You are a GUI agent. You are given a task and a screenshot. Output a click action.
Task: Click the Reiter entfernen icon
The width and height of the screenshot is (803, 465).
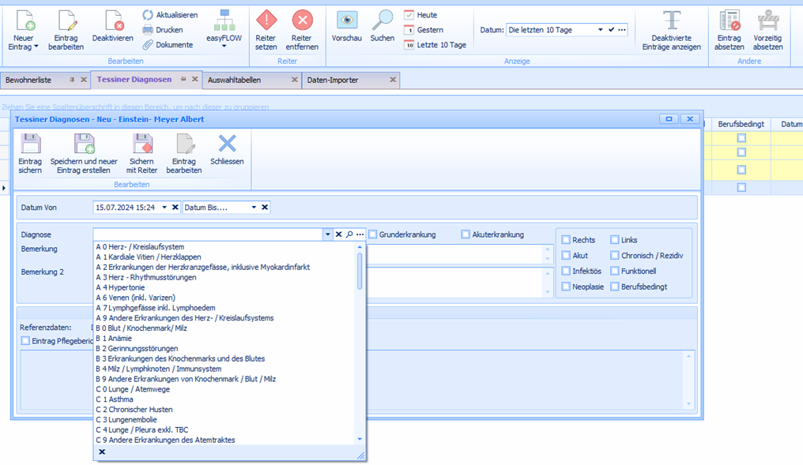[302, 21]
